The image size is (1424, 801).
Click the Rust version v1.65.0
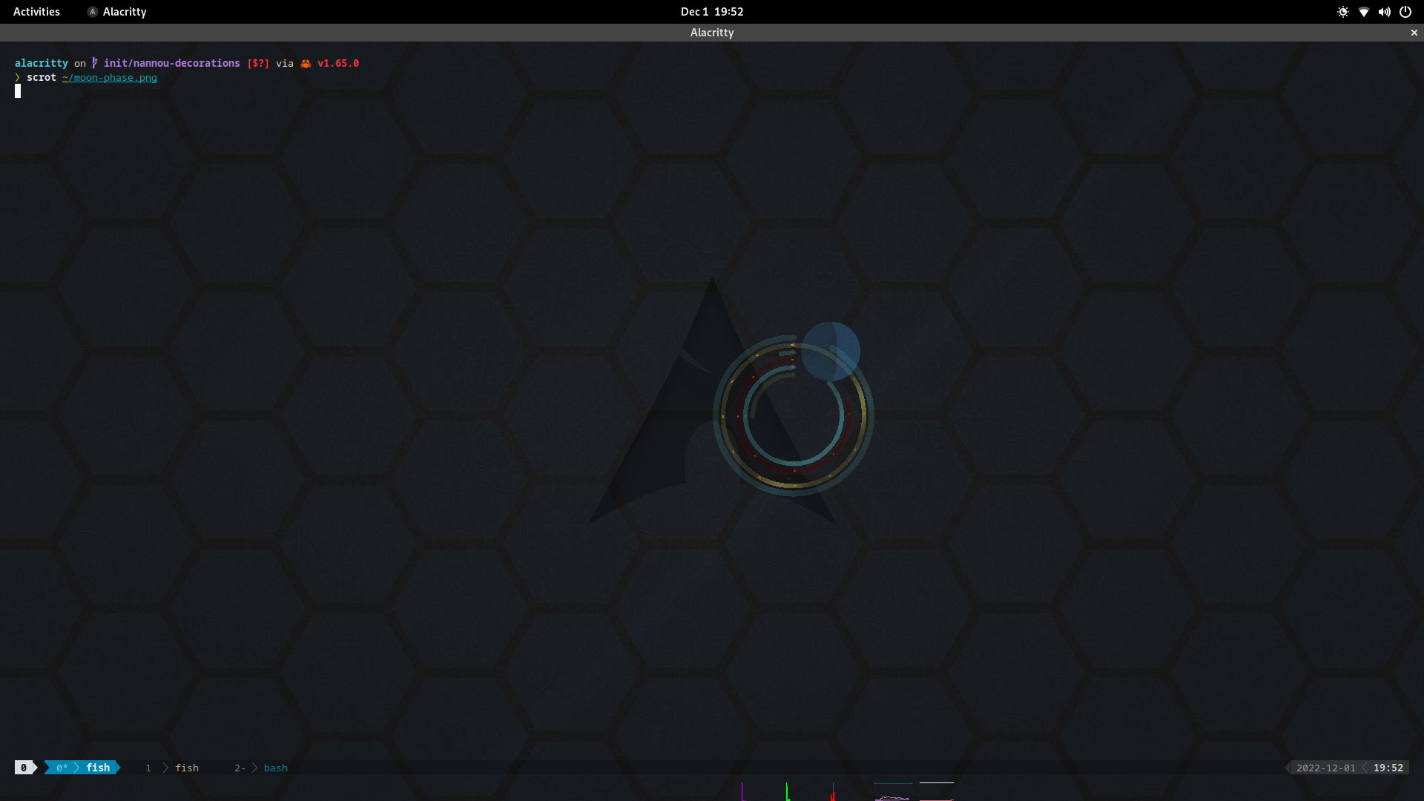338,63
